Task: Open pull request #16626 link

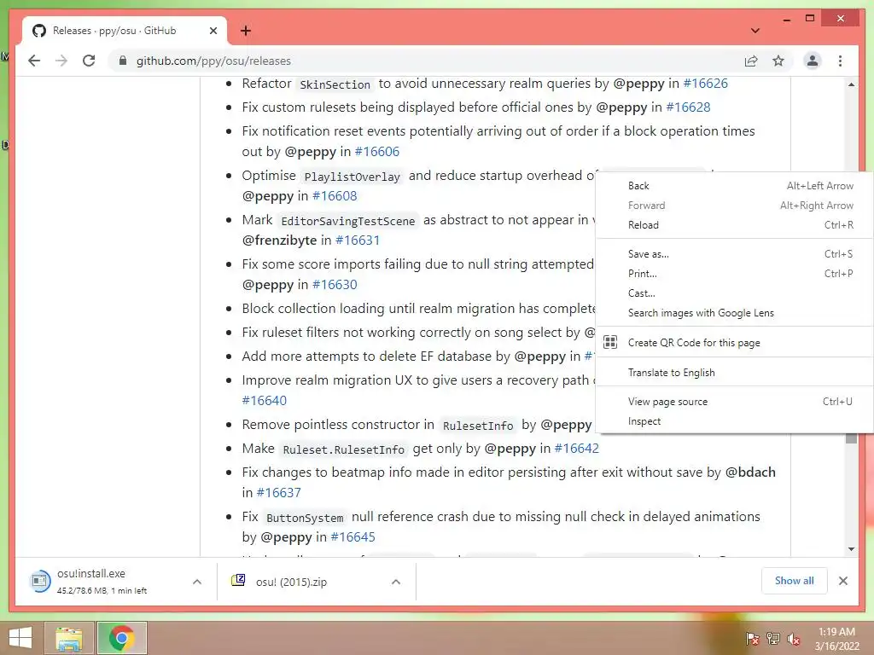Action: pyautogui.click(x=705, y=84)
